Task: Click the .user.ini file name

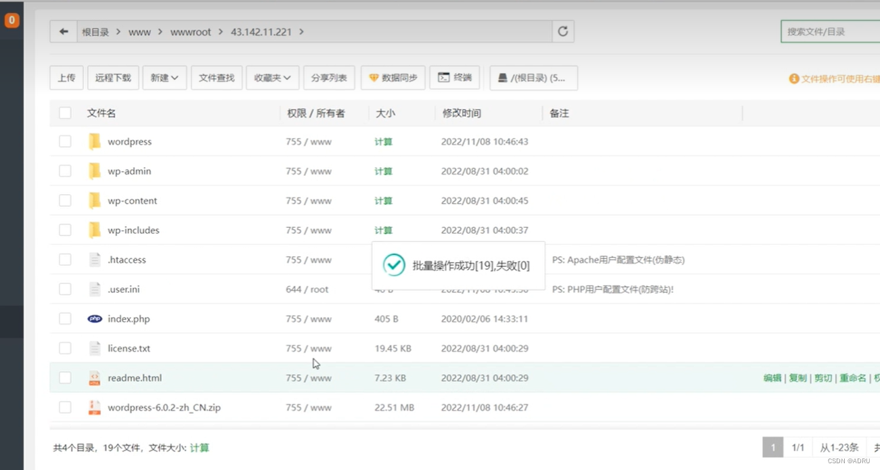Action: pyautogui.click(x=123, y=289)
